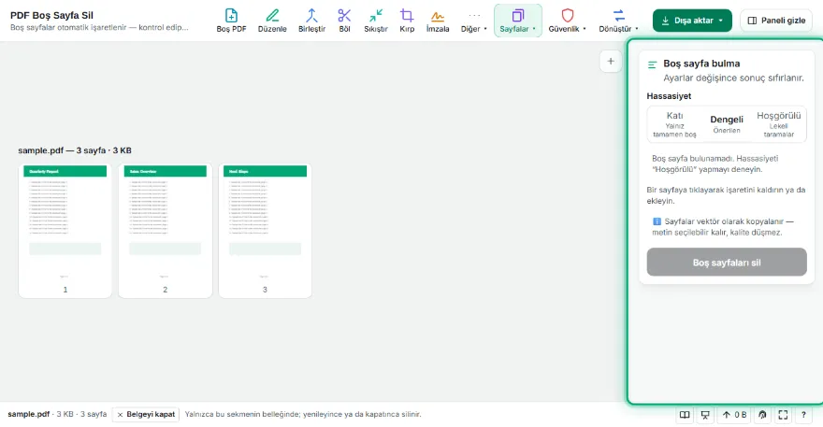This screenshot has height=427, width=823.
Task: Open the Düzenle pencil tool
Action: (x=272, y=21)
